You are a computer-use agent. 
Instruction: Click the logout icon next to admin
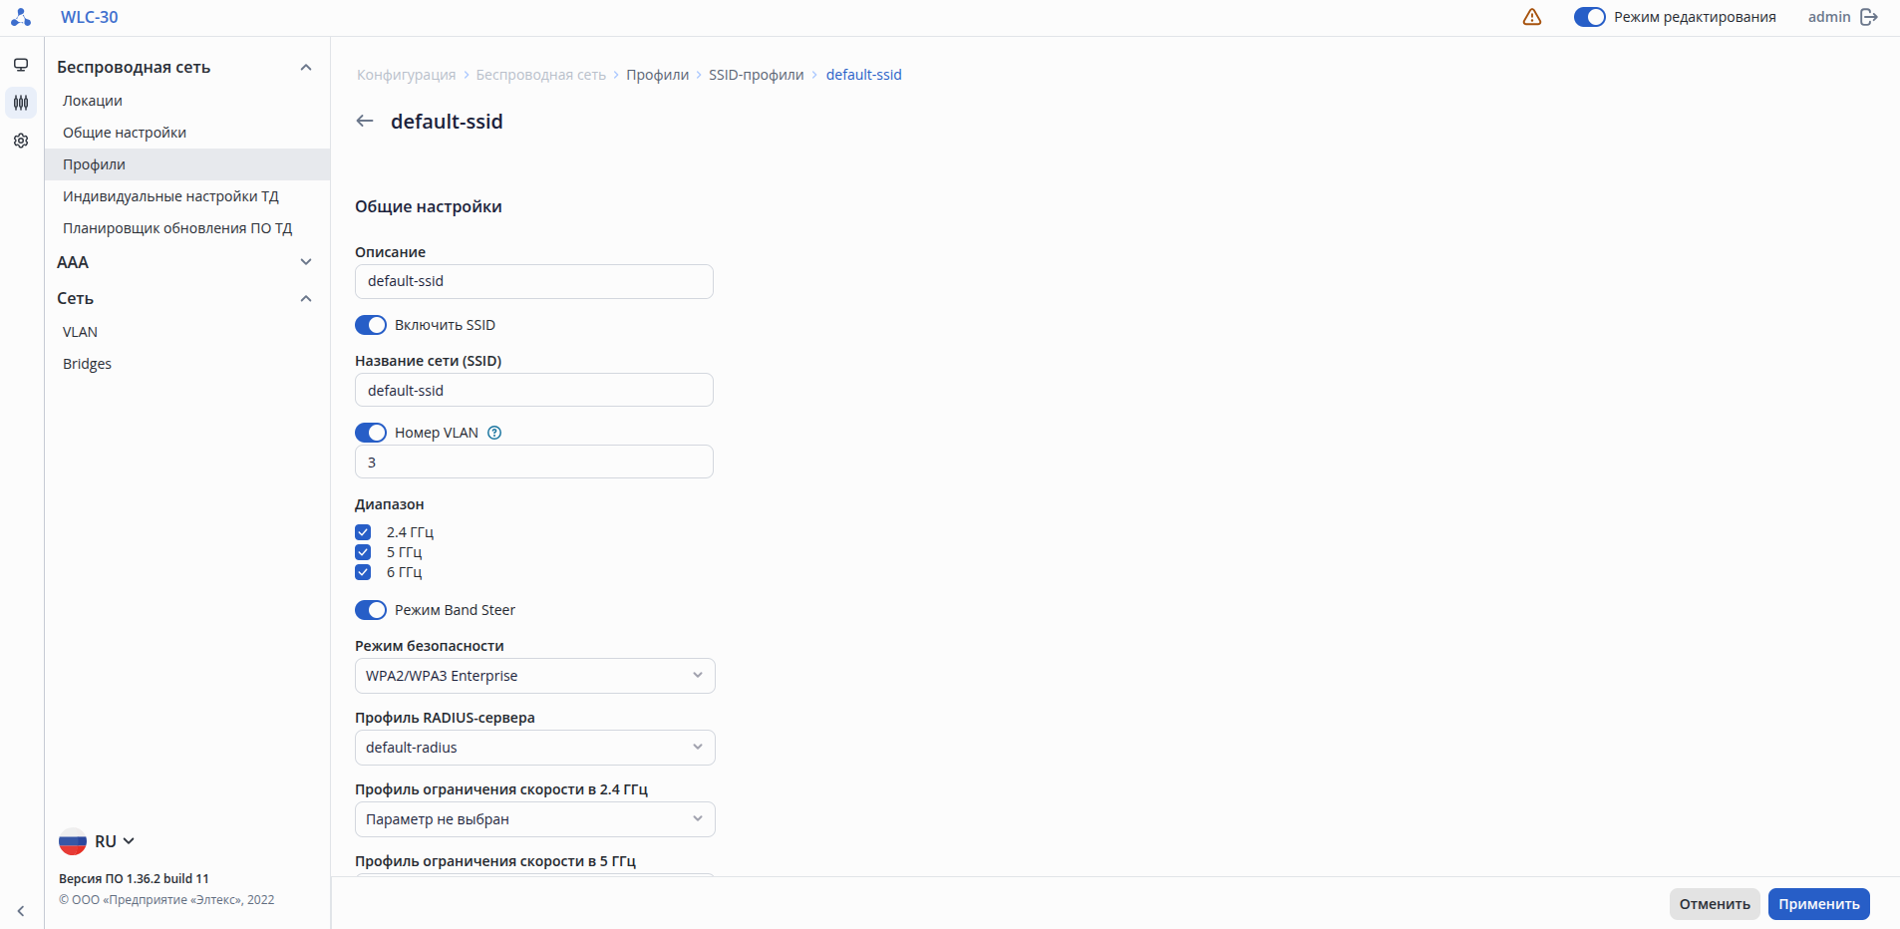[1869, 17]
